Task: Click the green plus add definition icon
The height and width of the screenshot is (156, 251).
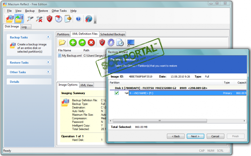Action: [x=73, y=43]
